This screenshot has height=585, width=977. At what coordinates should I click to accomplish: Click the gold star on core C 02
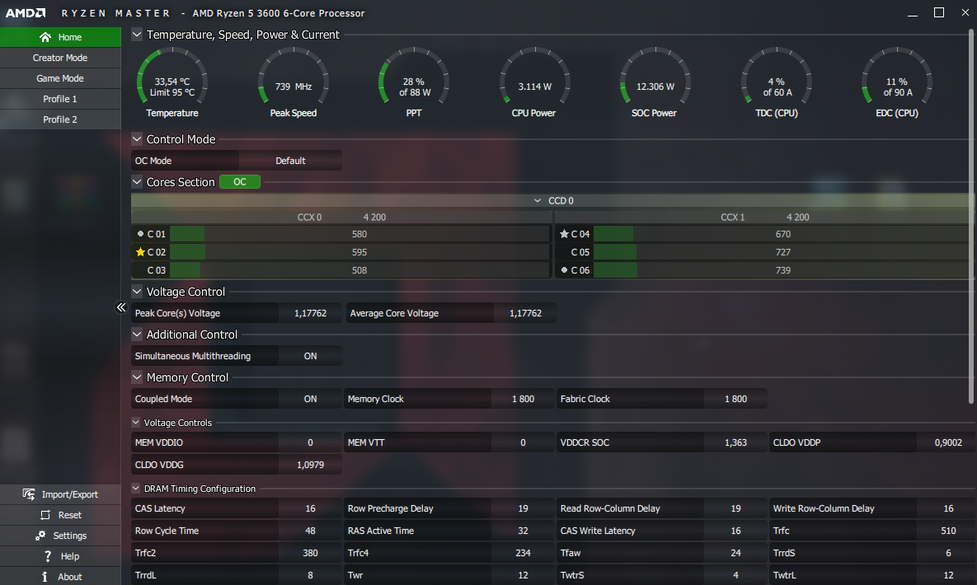(140, 252)
